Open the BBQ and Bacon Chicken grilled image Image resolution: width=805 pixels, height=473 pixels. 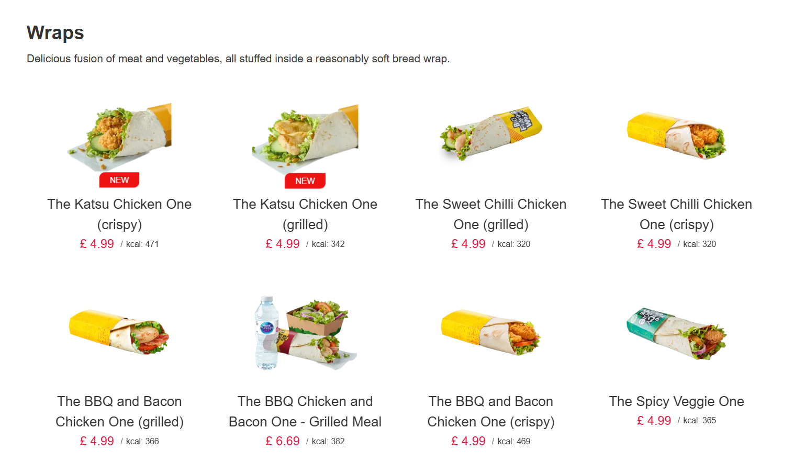[119, 331]
